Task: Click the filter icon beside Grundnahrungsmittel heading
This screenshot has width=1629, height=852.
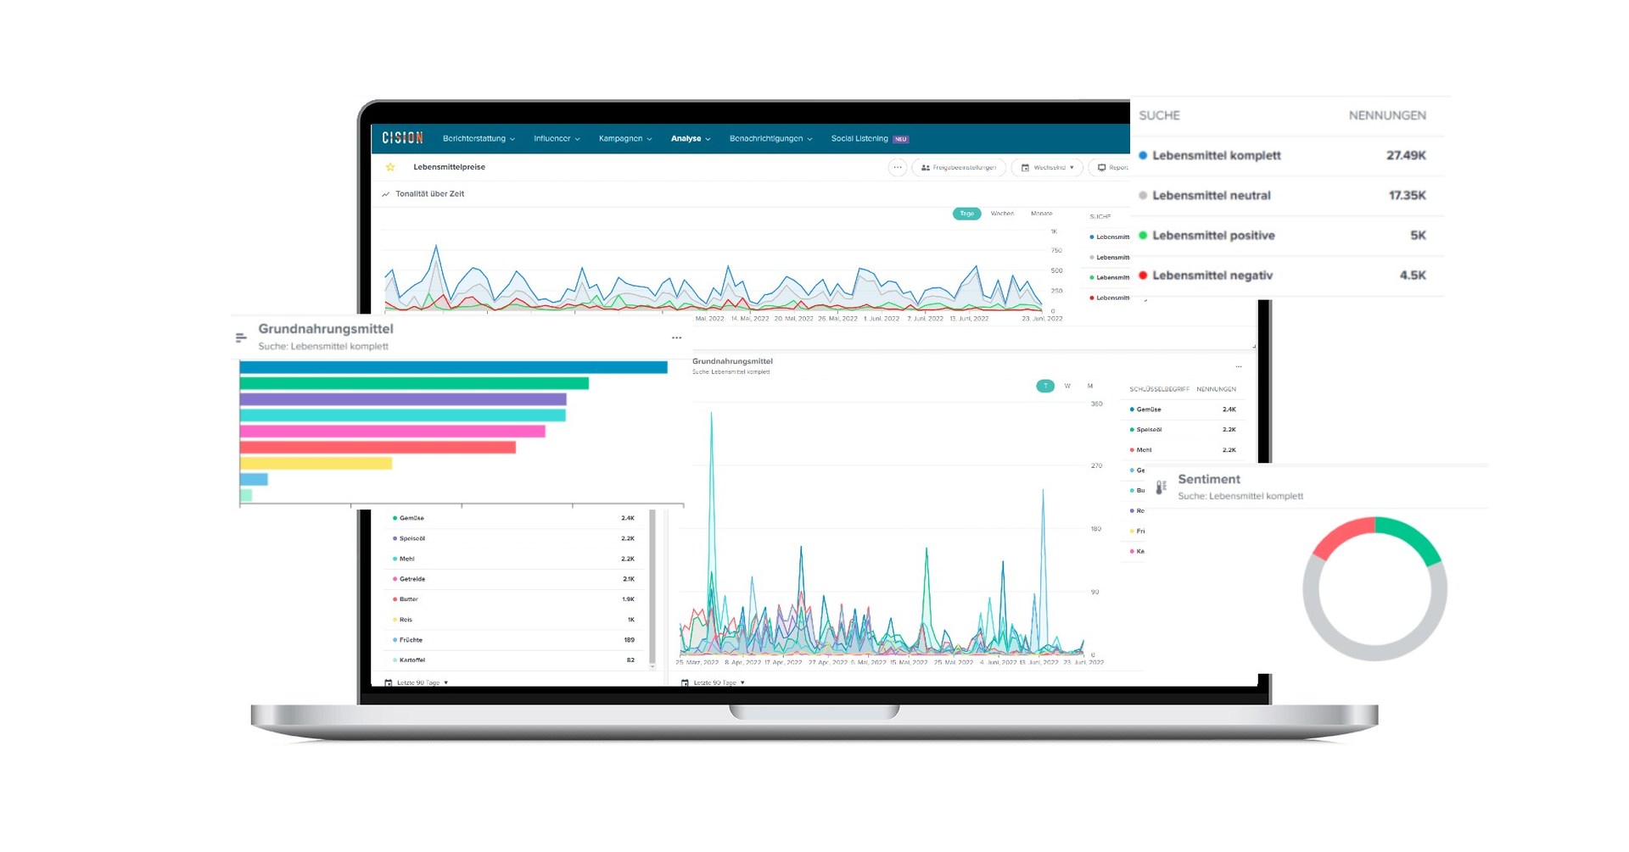Action: pyautogui.click(x=240, y=337)
